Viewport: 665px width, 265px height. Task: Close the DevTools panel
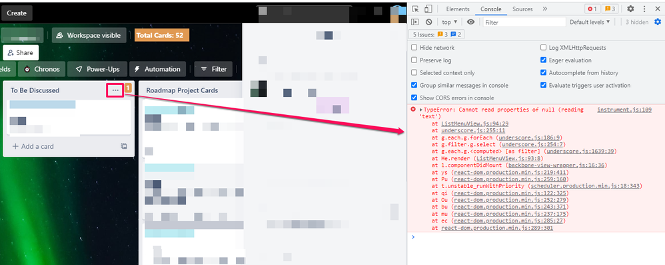tap(658, 9)
